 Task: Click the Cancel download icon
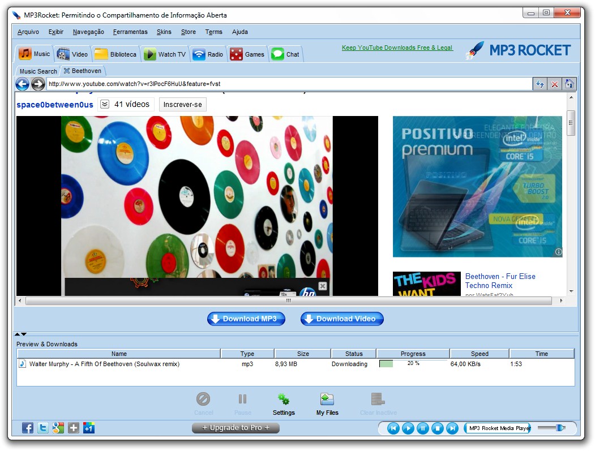point(203,399)
